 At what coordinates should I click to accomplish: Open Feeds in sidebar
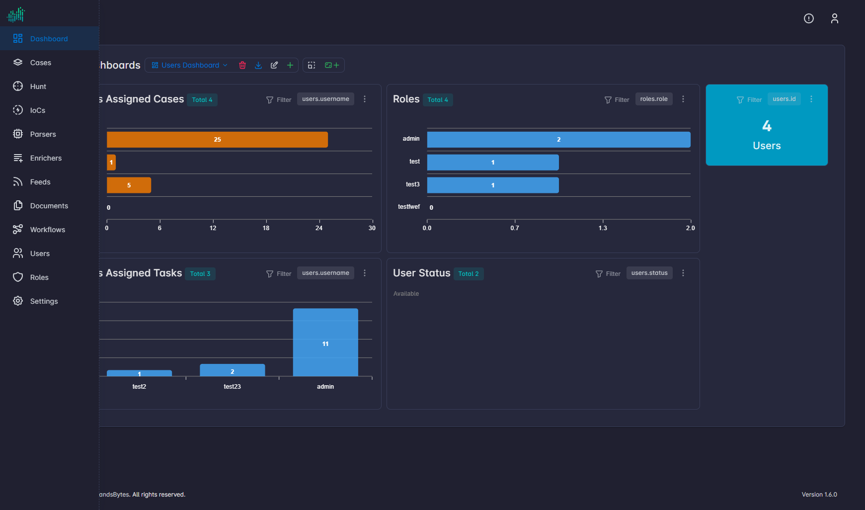click(x=50, y=181)
